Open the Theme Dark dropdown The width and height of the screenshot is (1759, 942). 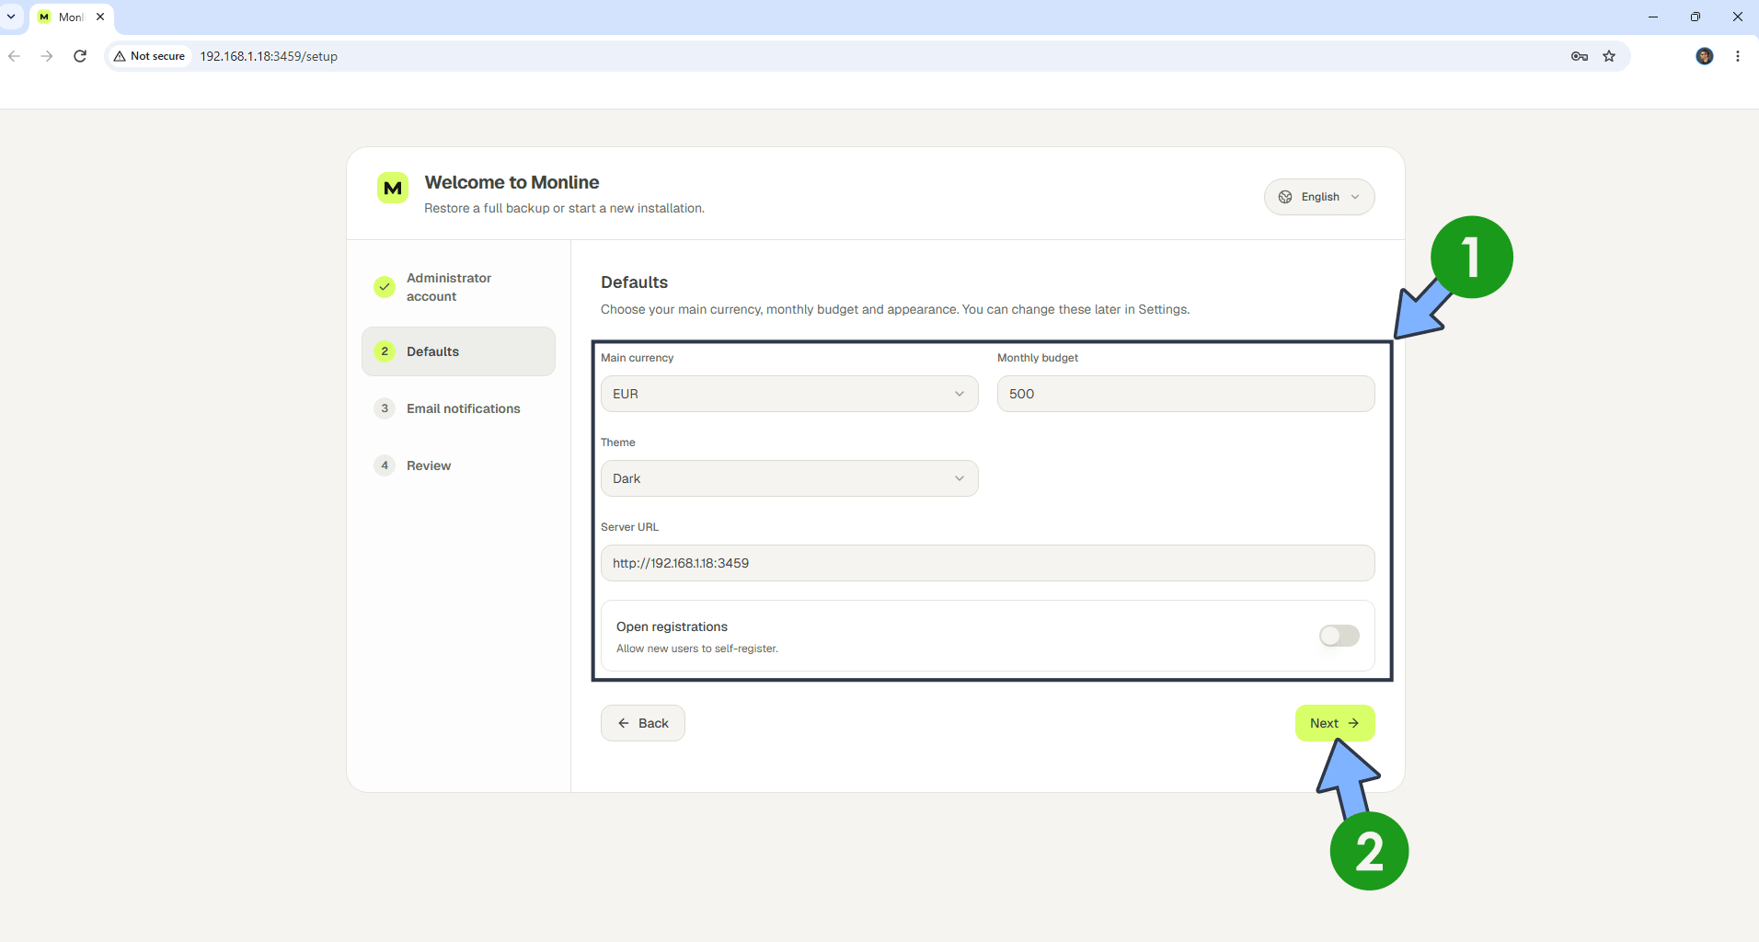point(789,478)
